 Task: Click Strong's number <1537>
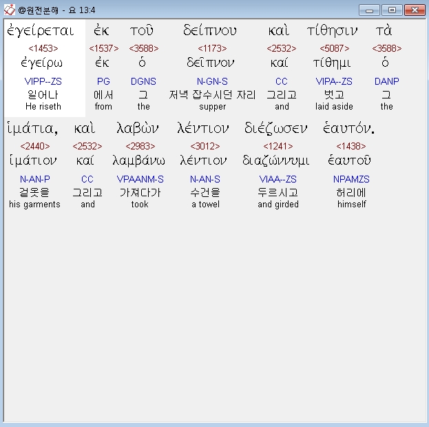(x=104, y=48)
